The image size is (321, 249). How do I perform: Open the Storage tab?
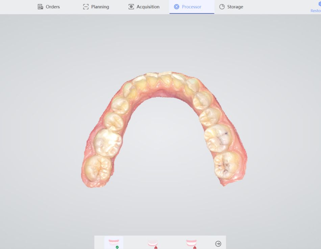[231, 7]
